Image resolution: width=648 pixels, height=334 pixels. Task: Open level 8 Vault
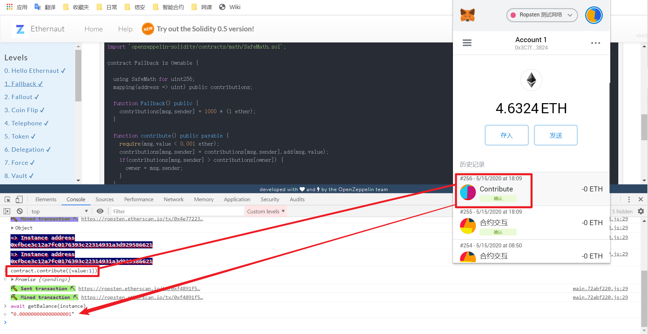pyautogui.click(x=19, y=176)
